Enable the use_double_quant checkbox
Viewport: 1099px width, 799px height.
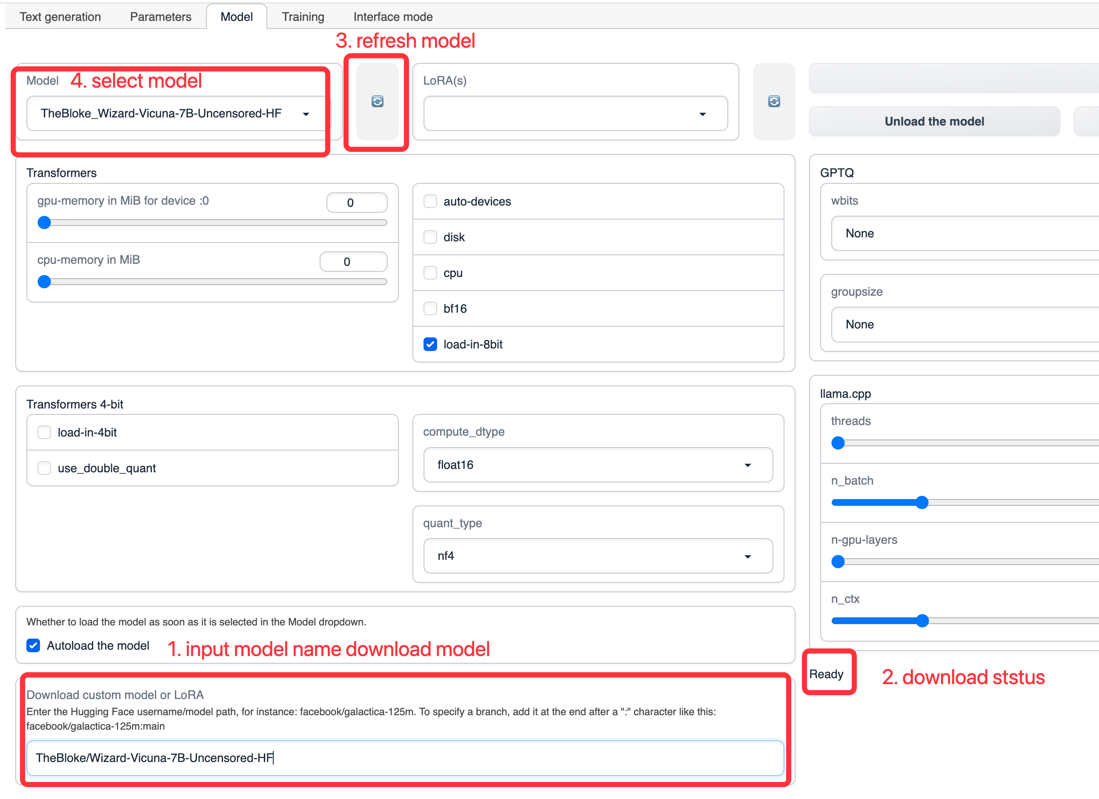(x=44, y=468)
